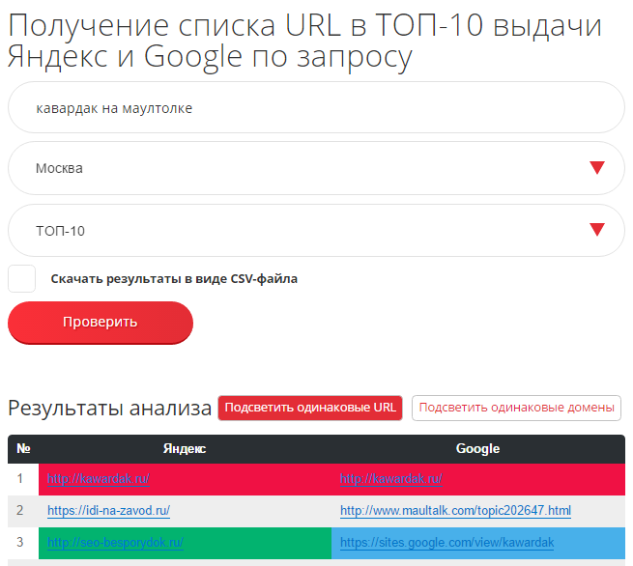633x566 pixels.
Task: Open Yandex link http://kawardak.ru/ in row 1
Action: [99, 479]
